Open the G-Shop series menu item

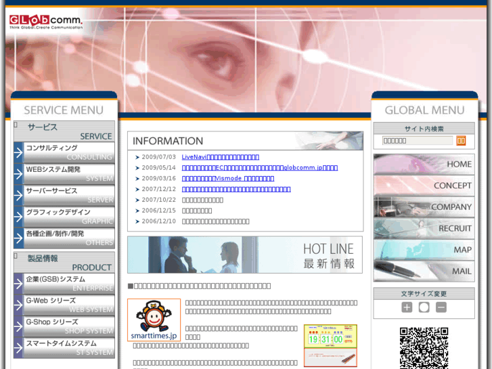click(x=64, y=326)
